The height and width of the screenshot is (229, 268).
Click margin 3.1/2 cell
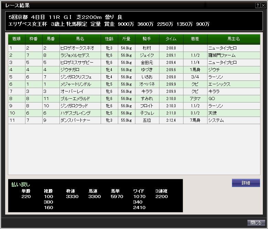click(195, 113)
